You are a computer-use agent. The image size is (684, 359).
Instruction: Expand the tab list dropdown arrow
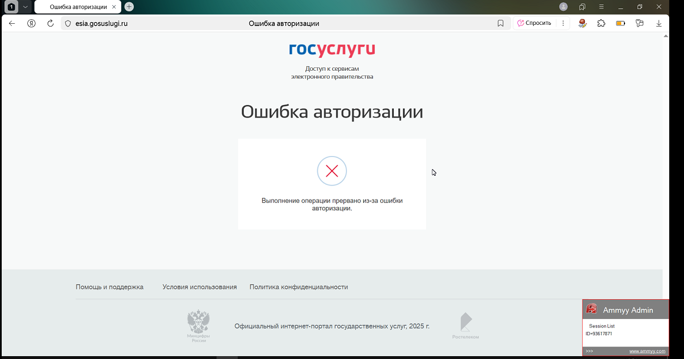(x=26, y=7)
